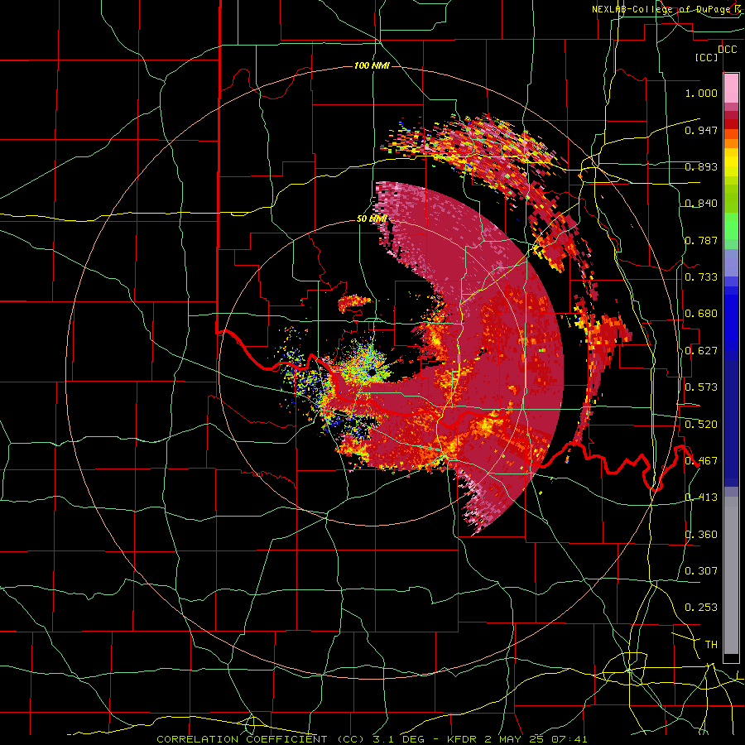Click the 0.520 color scale value
This screenshot has width=745, height=745.
pyautogui.click(x=701, y=425)
